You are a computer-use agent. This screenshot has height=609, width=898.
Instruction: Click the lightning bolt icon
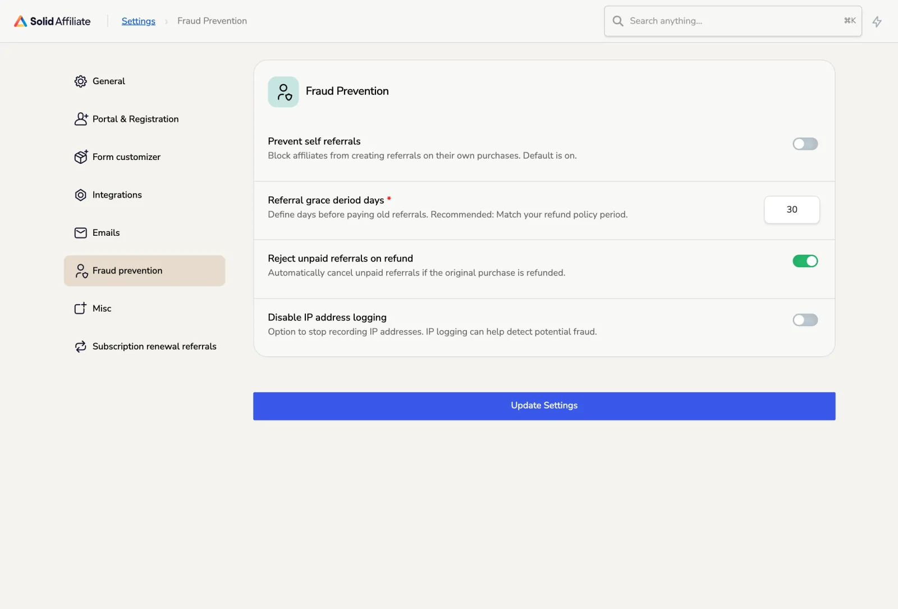[877, 22]
